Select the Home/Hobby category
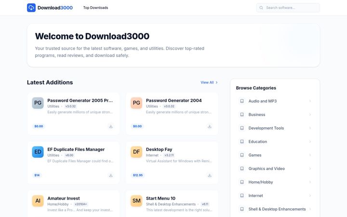Screen dimensions: 347x217 pos(275,182)
